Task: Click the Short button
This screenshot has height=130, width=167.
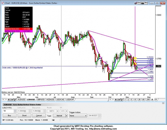Action: tap(24, 116)
